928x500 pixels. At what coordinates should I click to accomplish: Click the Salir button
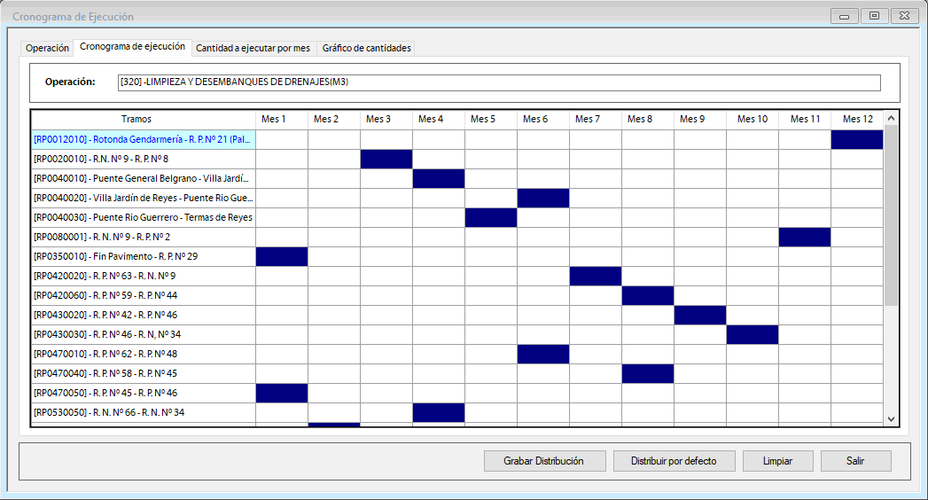tap(855, 461)
